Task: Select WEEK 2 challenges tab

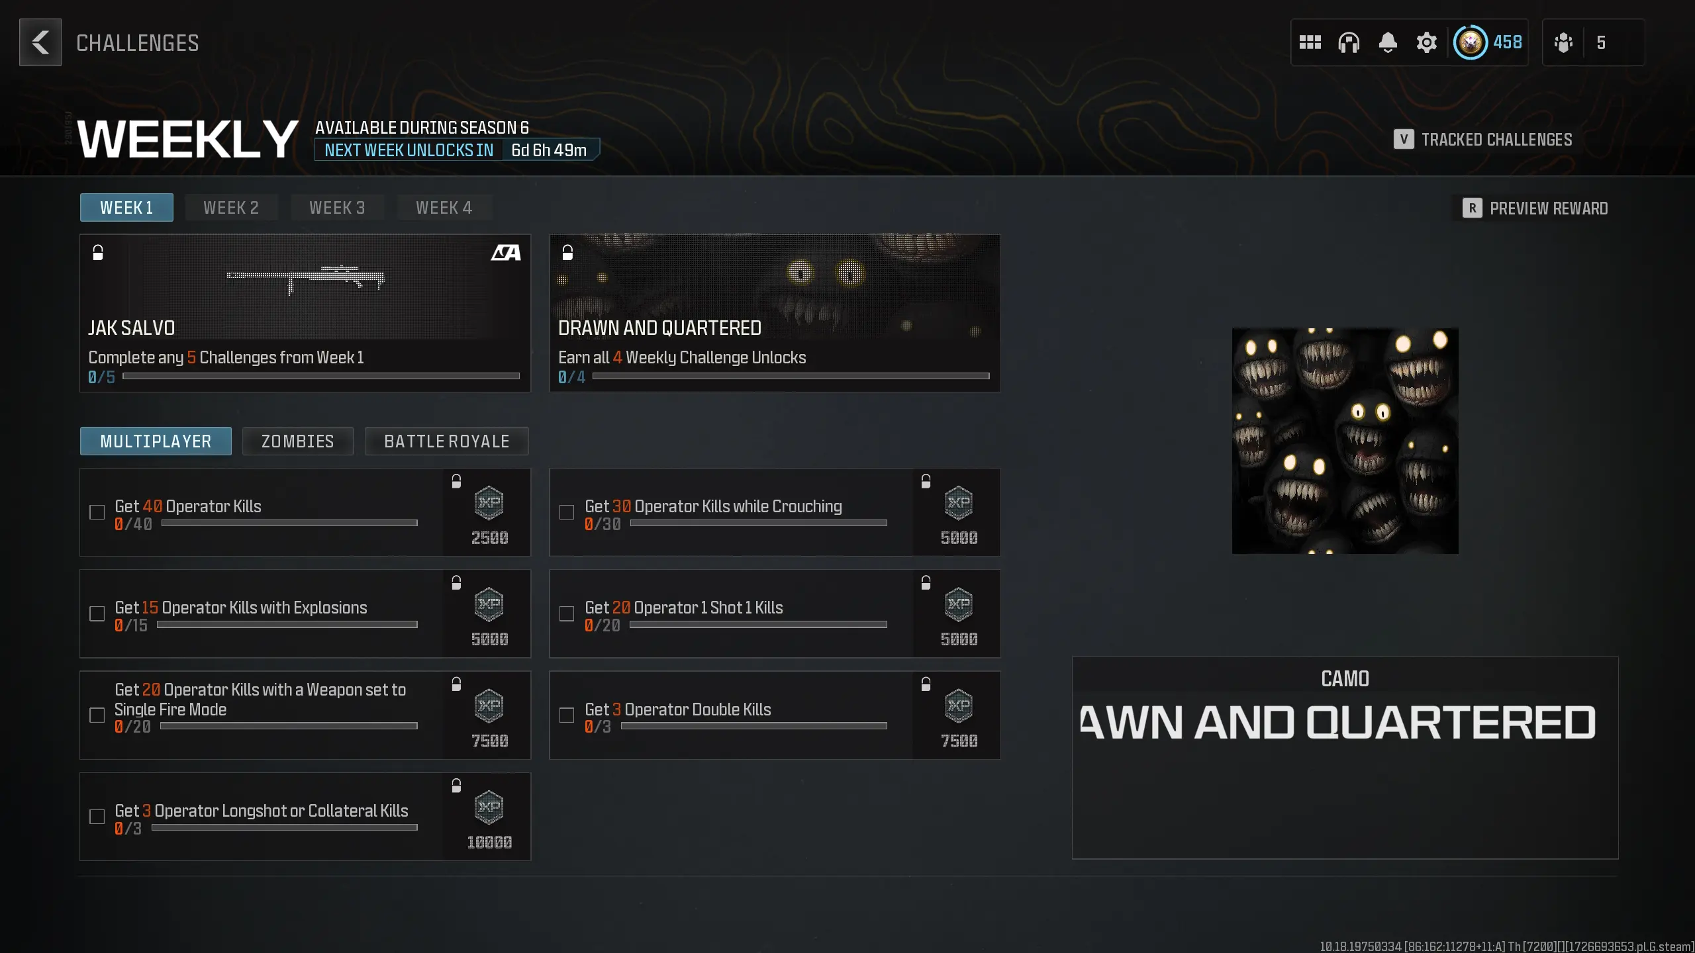Action: coord(230,207)
